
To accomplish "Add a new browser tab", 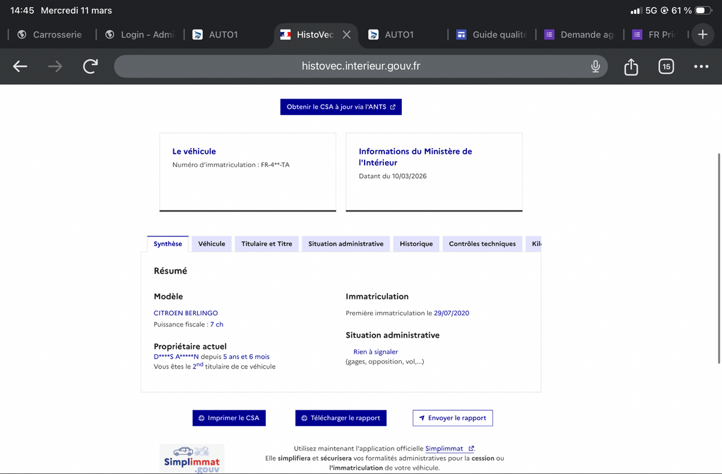I will [702, 34].
